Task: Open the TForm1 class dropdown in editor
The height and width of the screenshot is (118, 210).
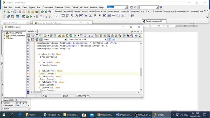Action: pos(65,39)
